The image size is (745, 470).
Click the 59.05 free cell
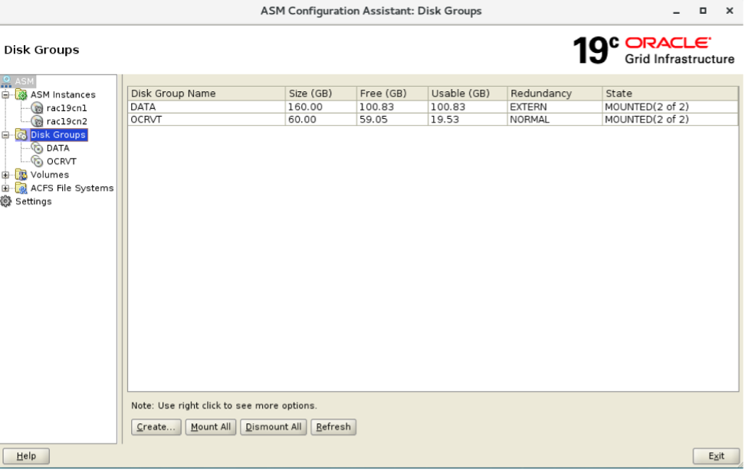point(392,120)
